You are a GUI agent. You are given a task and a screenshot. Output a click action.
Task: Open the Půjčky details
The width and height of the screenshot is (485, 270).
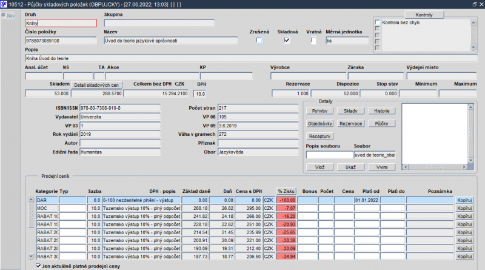pos(382,124)
